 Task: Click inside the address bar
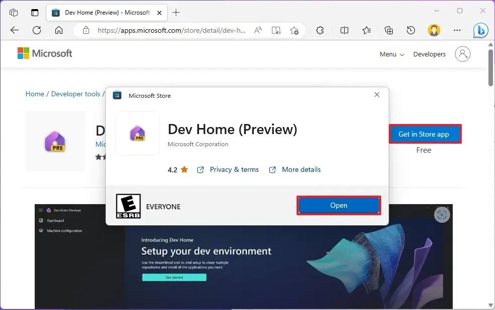tap(166, 30)
